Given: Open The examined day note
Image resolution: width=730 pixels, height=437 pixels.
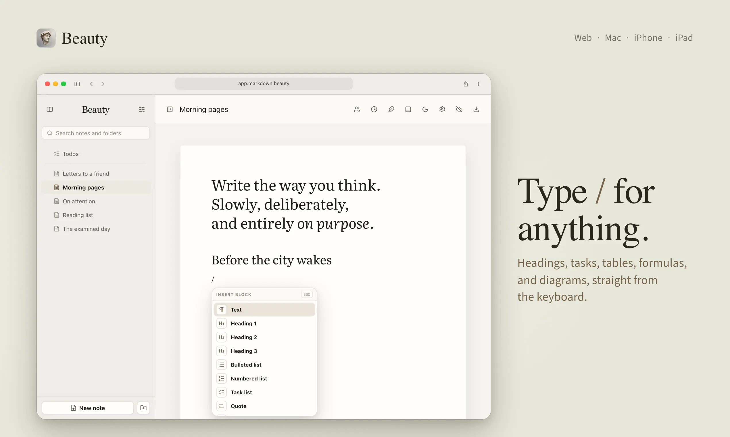Looking at the screenshot, I should (x=96, y=229).
